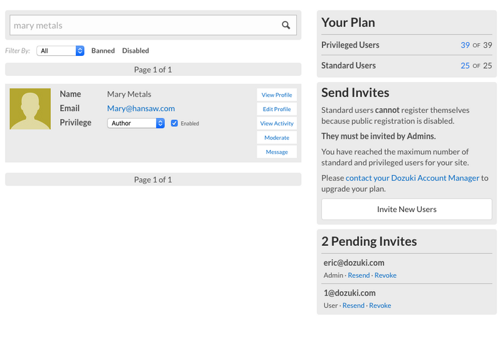
Task: Resend invite to eric@dozuki.com
Action: pos(359,275)
